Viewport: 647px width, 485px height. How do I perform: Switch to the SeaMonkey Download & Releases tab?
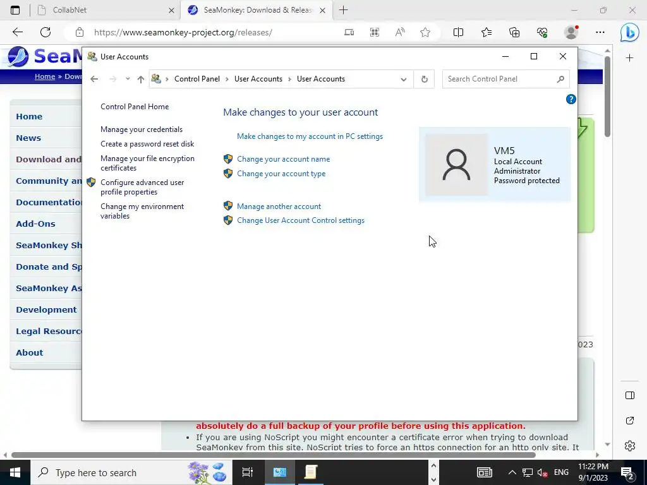point(255,10)
